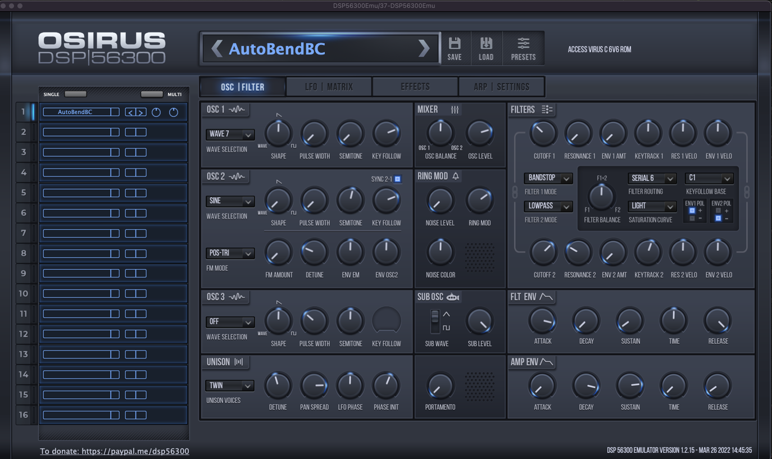772x459 pixels.
Task: Open the EFFECTS tab
Action: point(415,87)
